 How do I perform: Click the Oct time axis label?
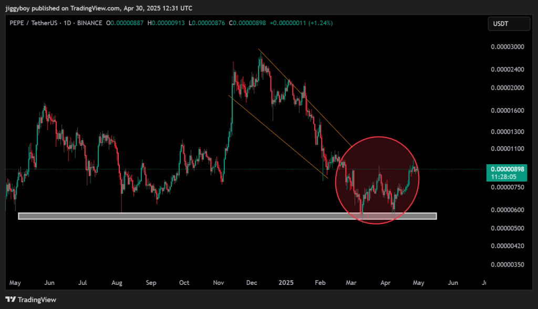pos(184,283)
